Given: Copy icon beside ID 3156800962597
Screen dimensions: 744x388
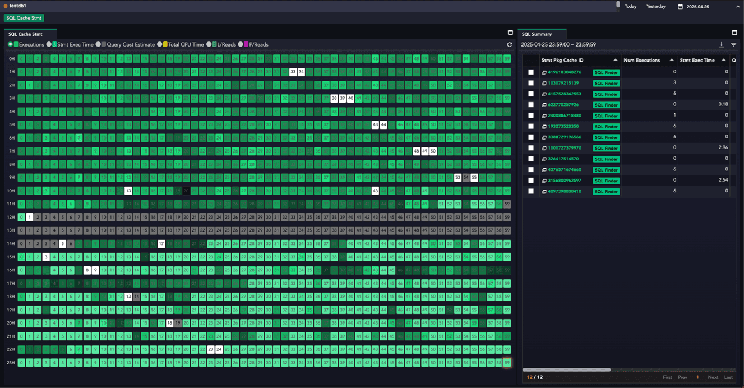Looking at the screenshot, I should click(x=544, y=181).
